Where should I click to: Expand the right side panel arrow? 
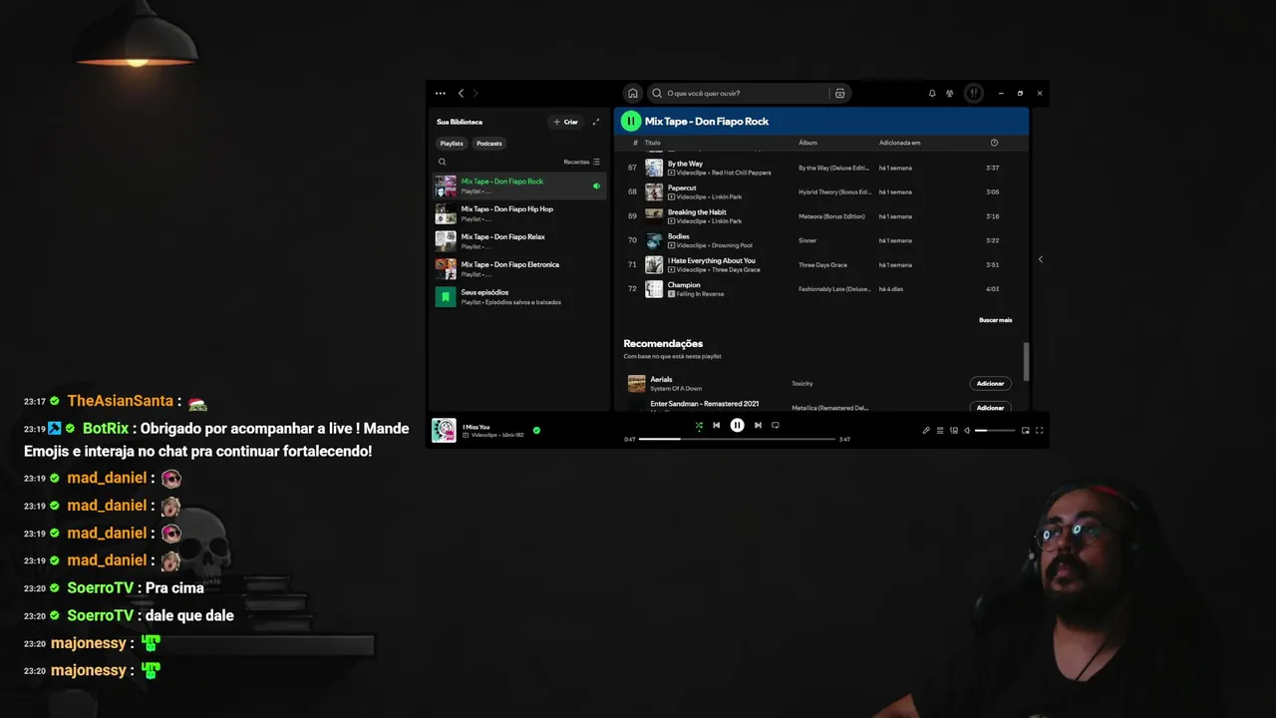pos(1040,259)
